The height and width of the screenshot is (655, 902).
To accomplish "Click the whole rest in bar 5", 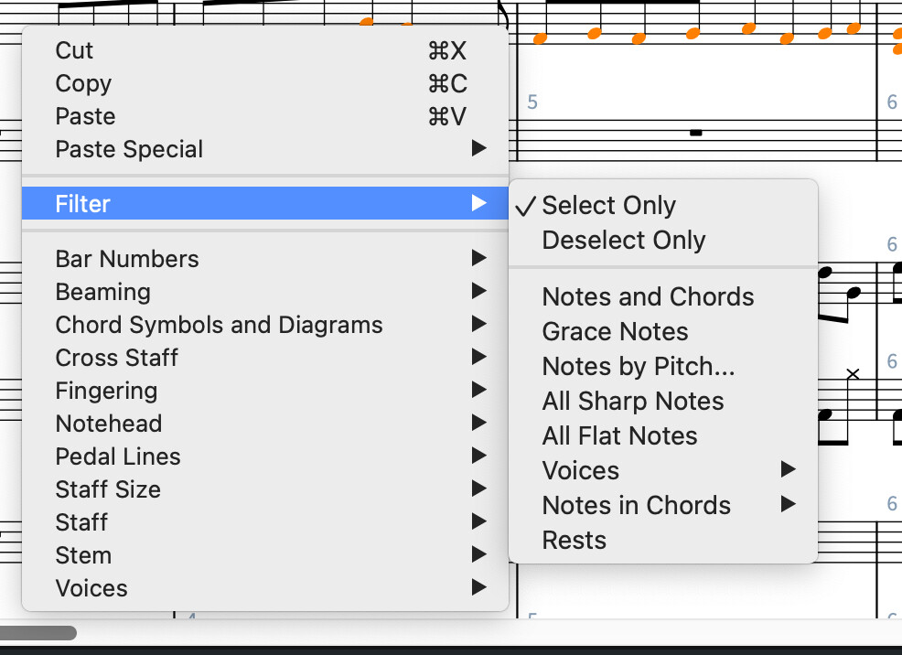I will (x=696, y=134).
